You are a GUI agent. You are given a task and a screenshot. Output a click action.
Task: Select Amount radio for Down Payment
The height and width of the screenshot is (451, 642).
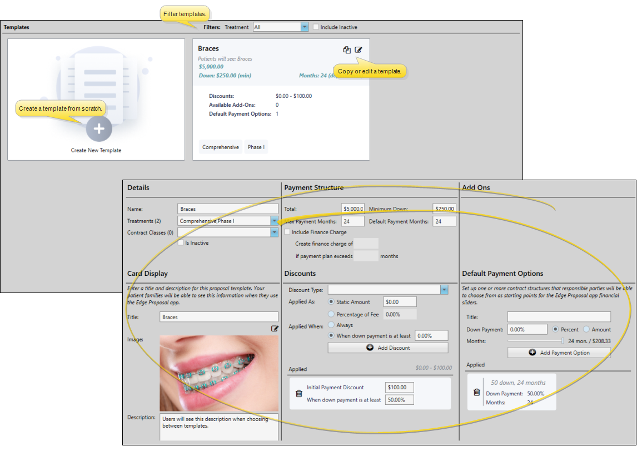point(586,329)
